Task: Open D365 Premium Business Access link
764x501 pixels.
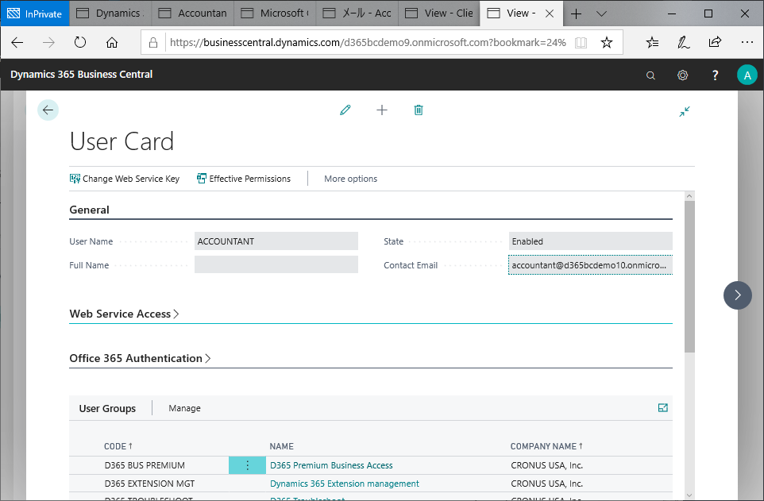Action: (331, 465)
